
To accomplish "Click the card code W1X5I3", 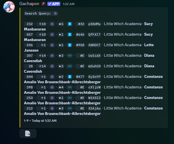I will 94,98.
